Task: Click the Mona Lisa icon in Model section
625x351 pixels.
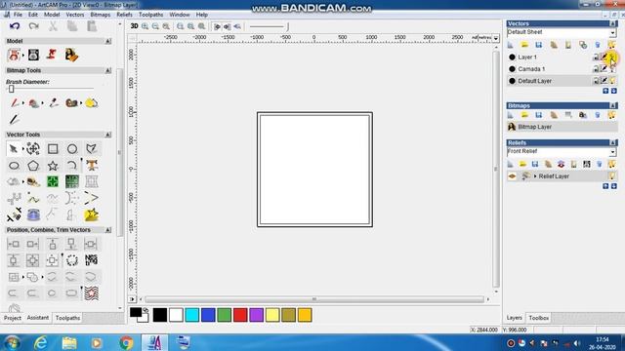Action: [71, 55]
